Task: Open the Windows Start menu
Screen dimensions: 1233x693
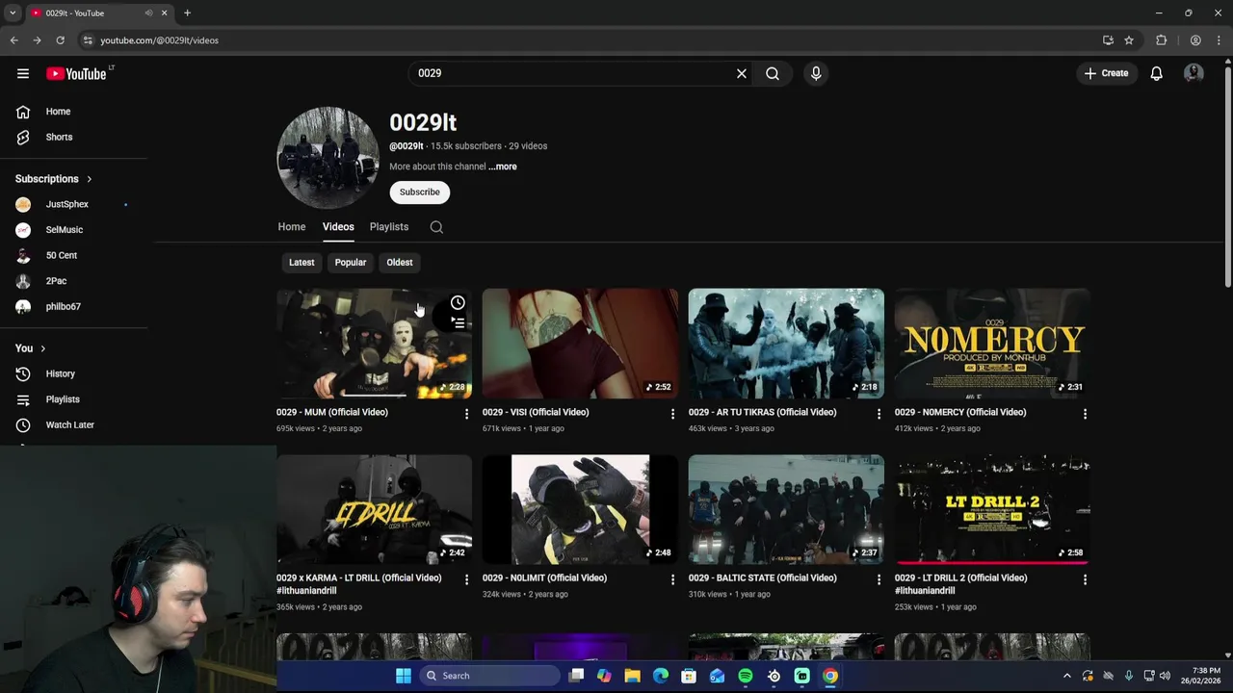Action: click(404, 676)
